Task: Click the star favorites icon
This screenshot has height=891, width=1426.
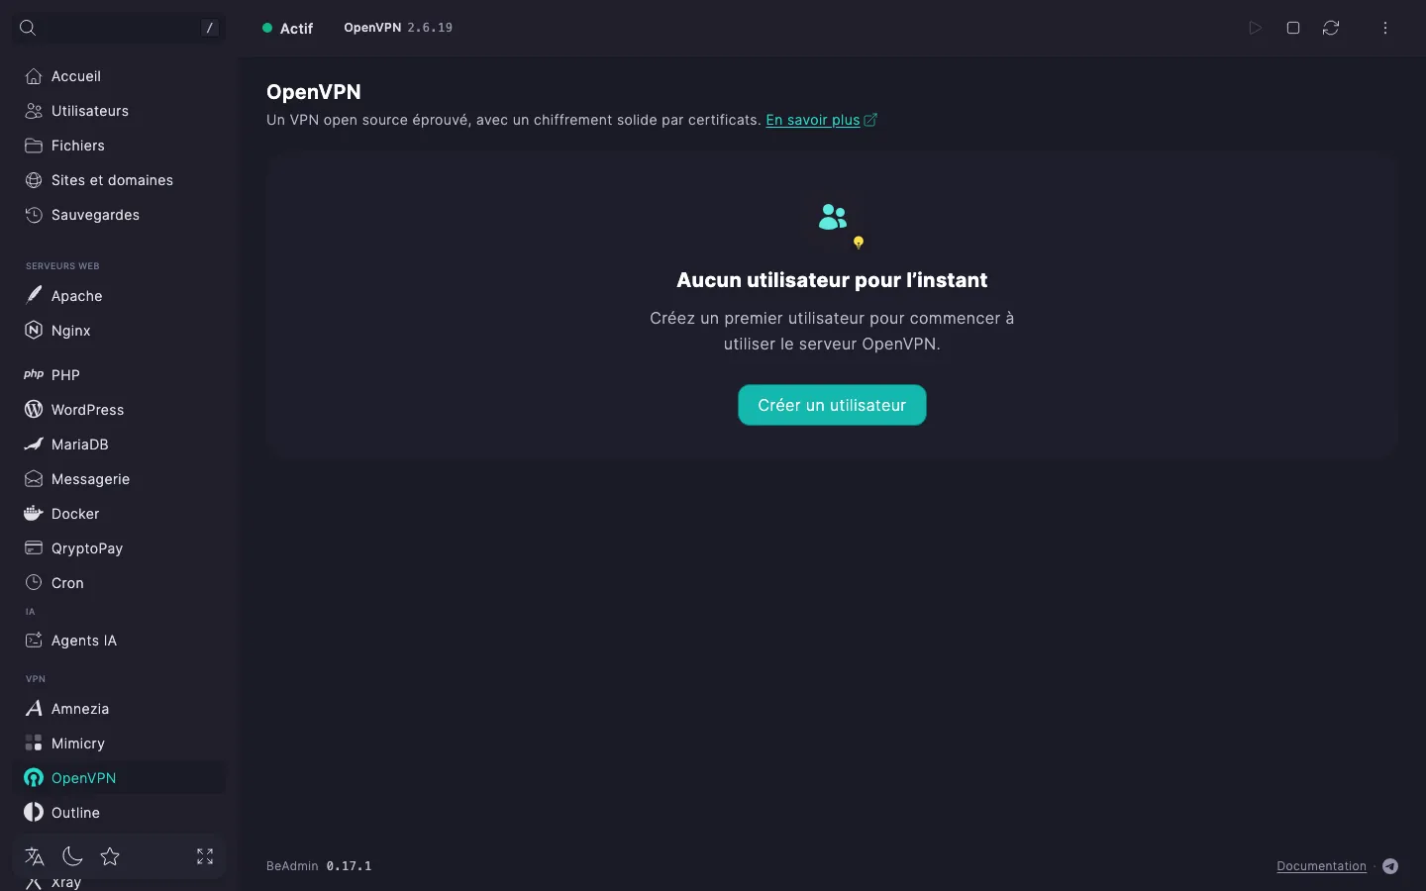Action: 110,856
